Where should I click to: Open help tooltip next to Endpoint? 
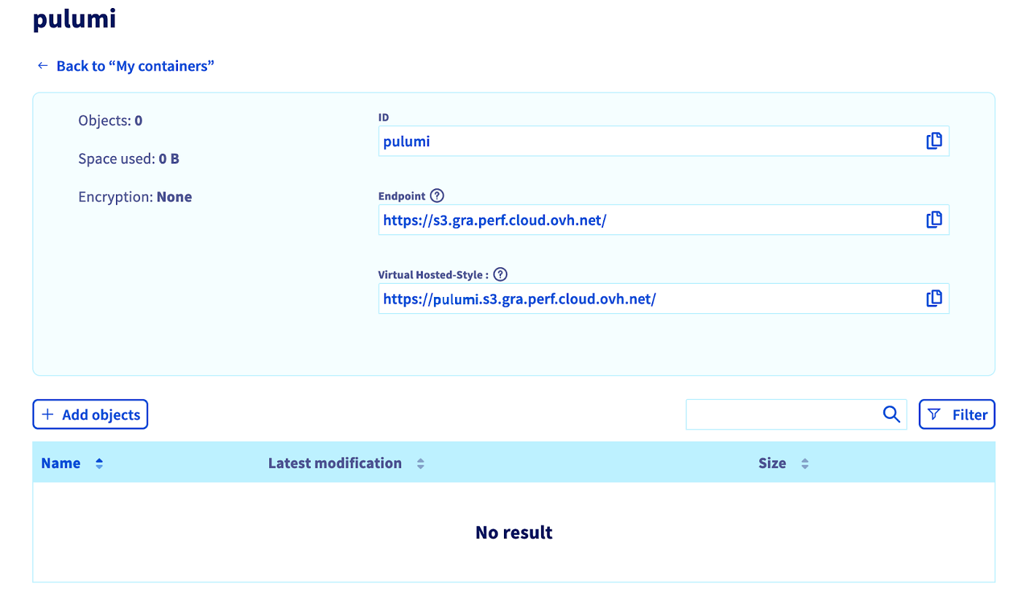click(437, 196)
